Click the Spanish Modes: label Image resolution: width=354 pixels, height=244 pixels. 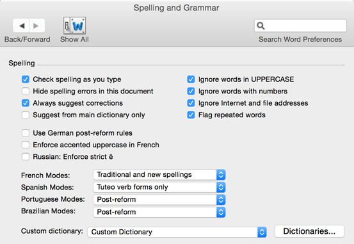[47, 187]
